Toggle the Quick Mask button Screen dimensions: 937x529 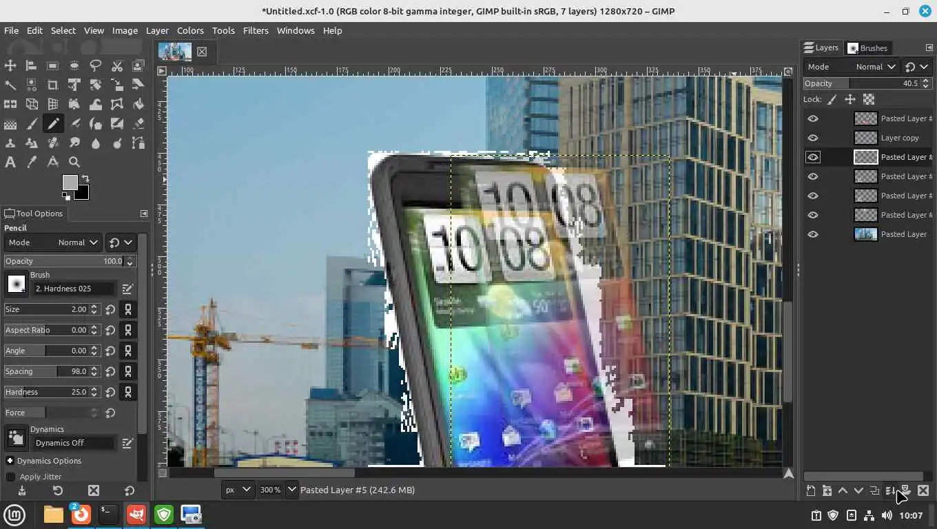162,473
